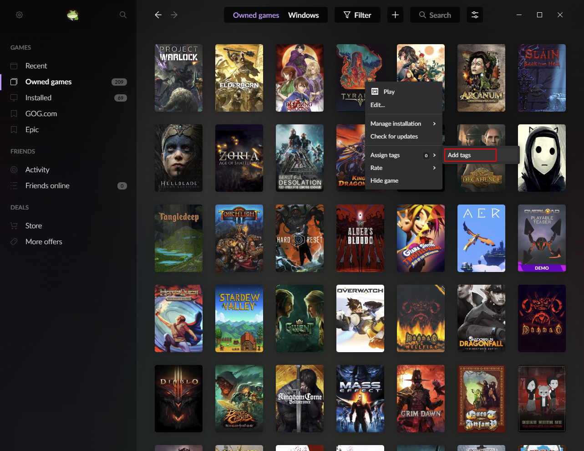The width and height of the screenshot is (584, 451).
Task: Select the Overload Playable Teaser demo
Action: tap(542, 238)
